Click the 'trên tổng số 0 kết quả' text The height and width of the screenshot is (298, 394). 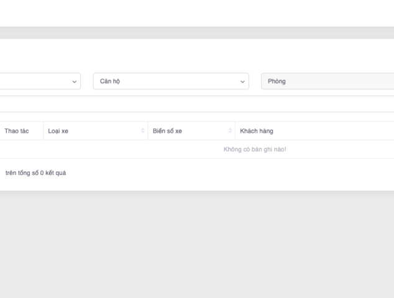point(35,173)
